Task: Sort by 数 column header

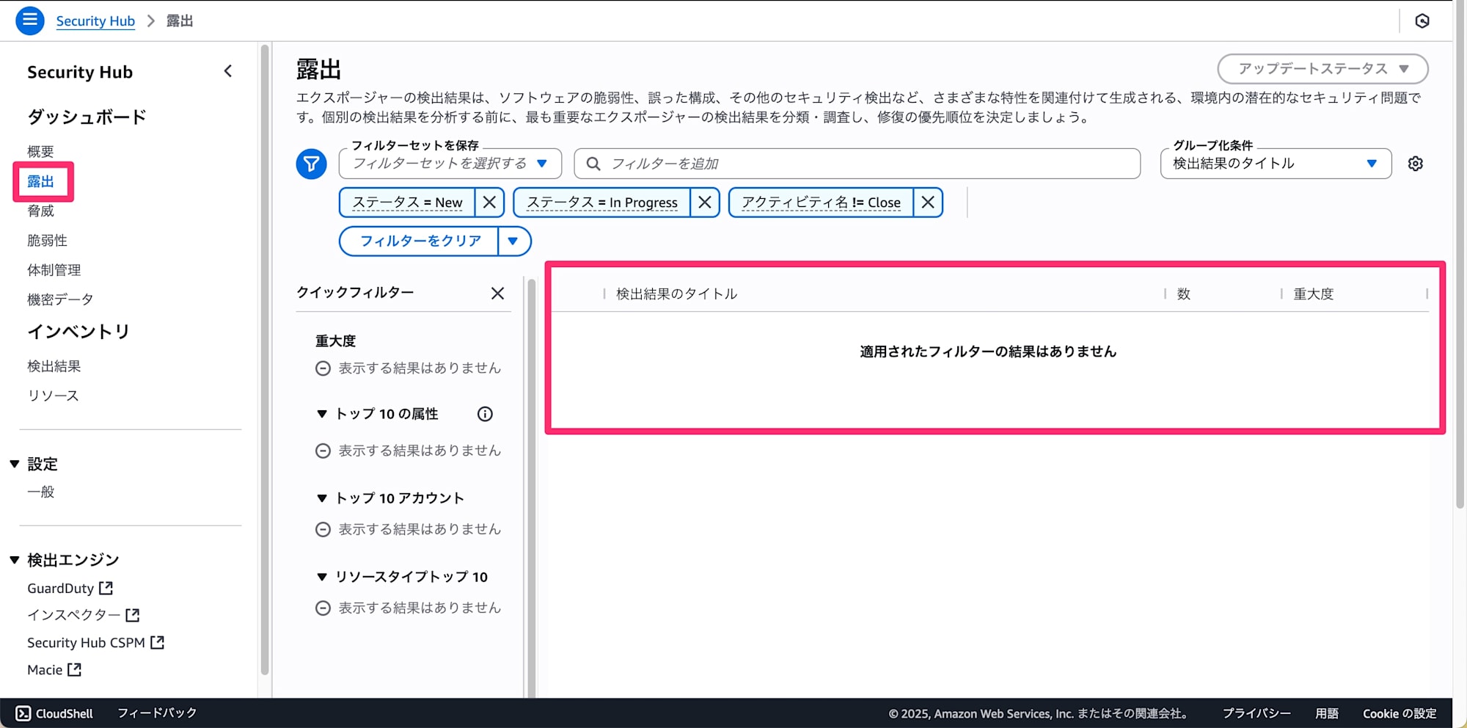Action: click(1183, 294)
